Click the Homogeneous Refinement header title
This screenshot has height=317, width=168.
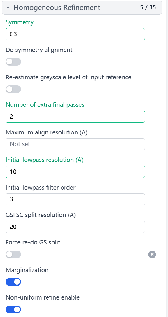[57, 8]
